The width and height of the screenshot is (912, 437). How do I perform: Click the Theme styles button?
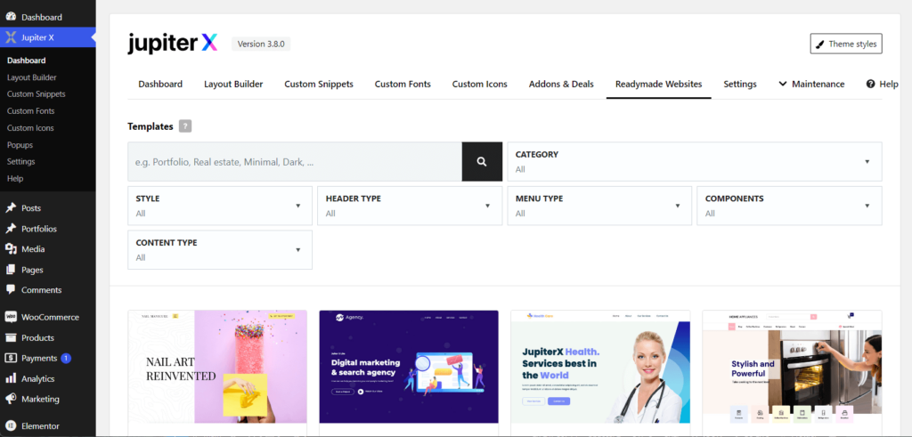846,44
